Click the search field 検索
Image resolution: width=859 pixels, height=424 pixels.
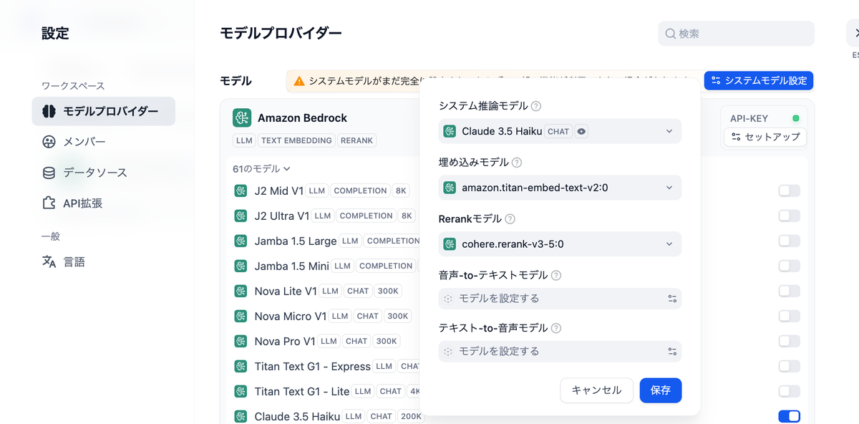(x=736, y=34)
